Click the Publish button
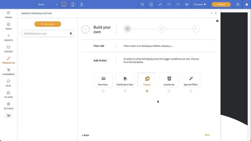The image size is (251, 141). (221, 5)
